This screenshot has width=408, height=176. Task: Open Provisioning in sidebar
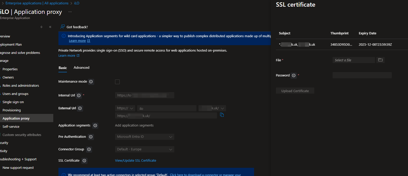[x=12, y=110]
